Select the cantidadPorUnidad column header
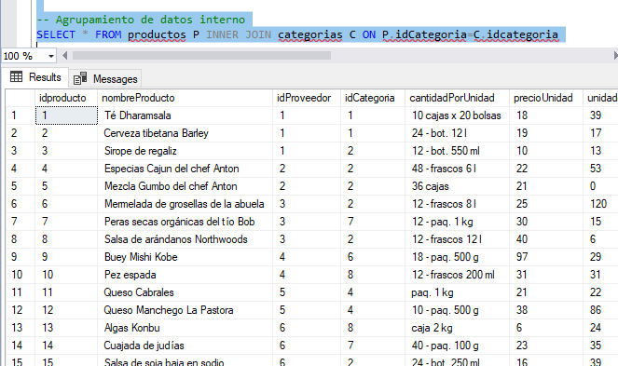This screenshot has width=618, height=366. (x=457, y=98)
